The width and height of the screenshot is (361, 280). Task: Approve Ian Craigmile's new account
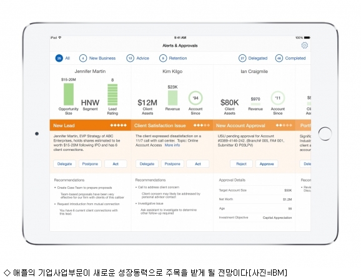pos(267,163)
